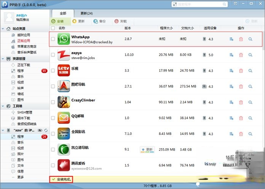The height and width of the screenshot is (189, 265).
Task: Click the user avatar picture
Action: point(9,18)
